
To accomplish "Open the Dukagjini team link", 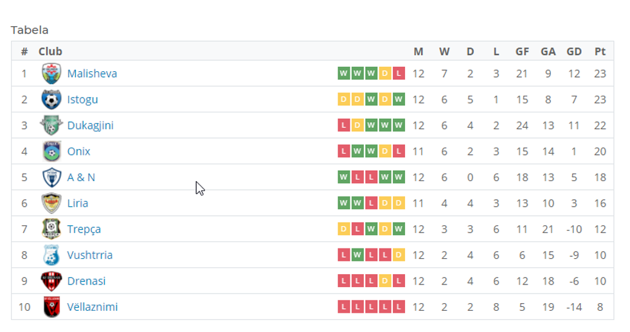I will (90, 125).
